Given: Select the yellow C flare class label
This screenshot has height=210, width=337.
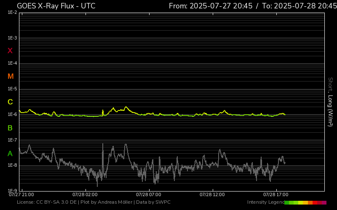Looking at the screenshot, I should pos(10,102).
